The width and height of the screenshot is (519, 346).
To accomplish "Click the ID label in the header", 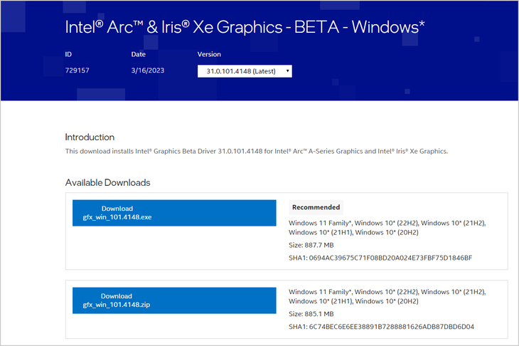I will 68,54.
